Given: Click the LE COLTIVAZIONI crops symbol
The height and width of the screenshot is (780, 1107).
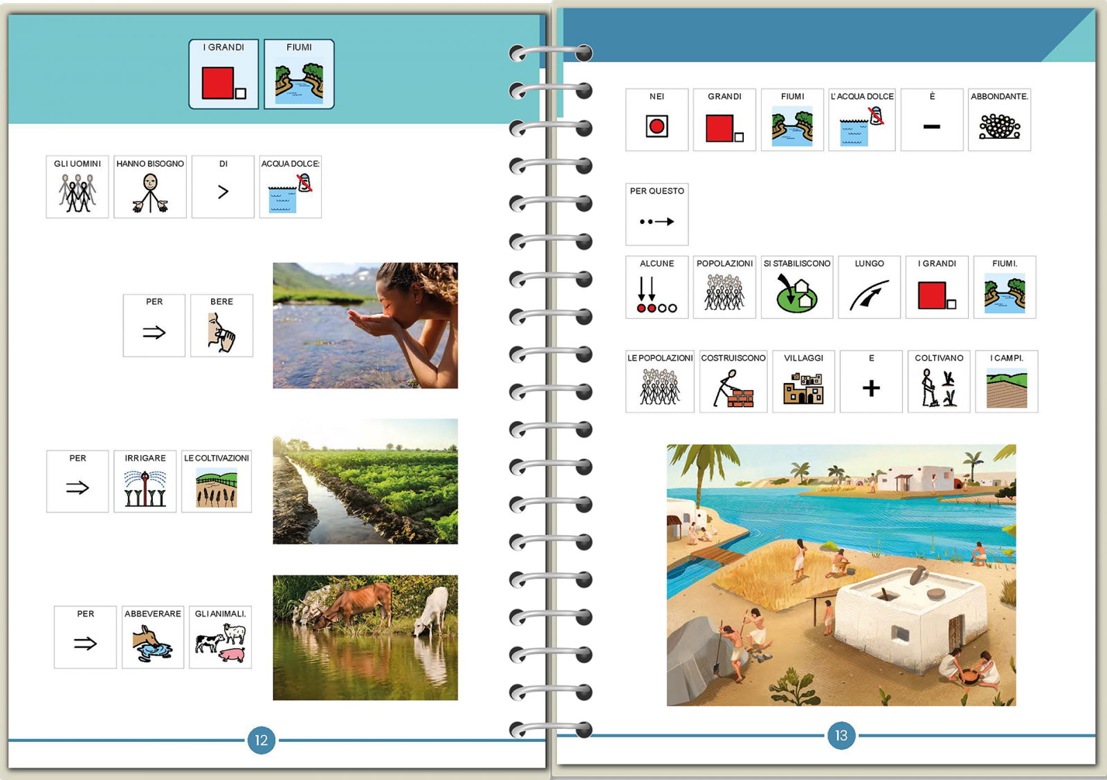Looking at the screenshot, I should (x=217, y=482).
